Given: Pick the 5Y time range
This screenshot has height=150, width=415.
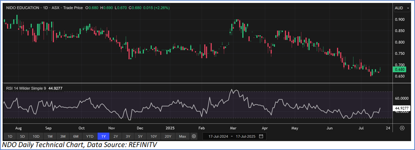Looking at the screenshot, I should click(x=140, y=136).
